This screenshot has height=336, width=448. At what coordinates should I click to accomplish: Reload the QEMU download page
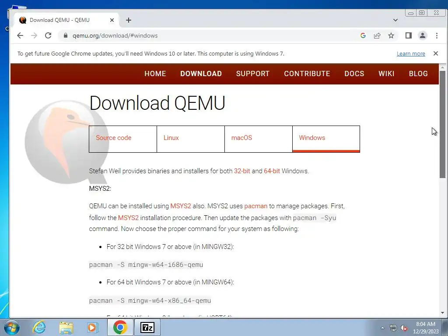[48, 35]
